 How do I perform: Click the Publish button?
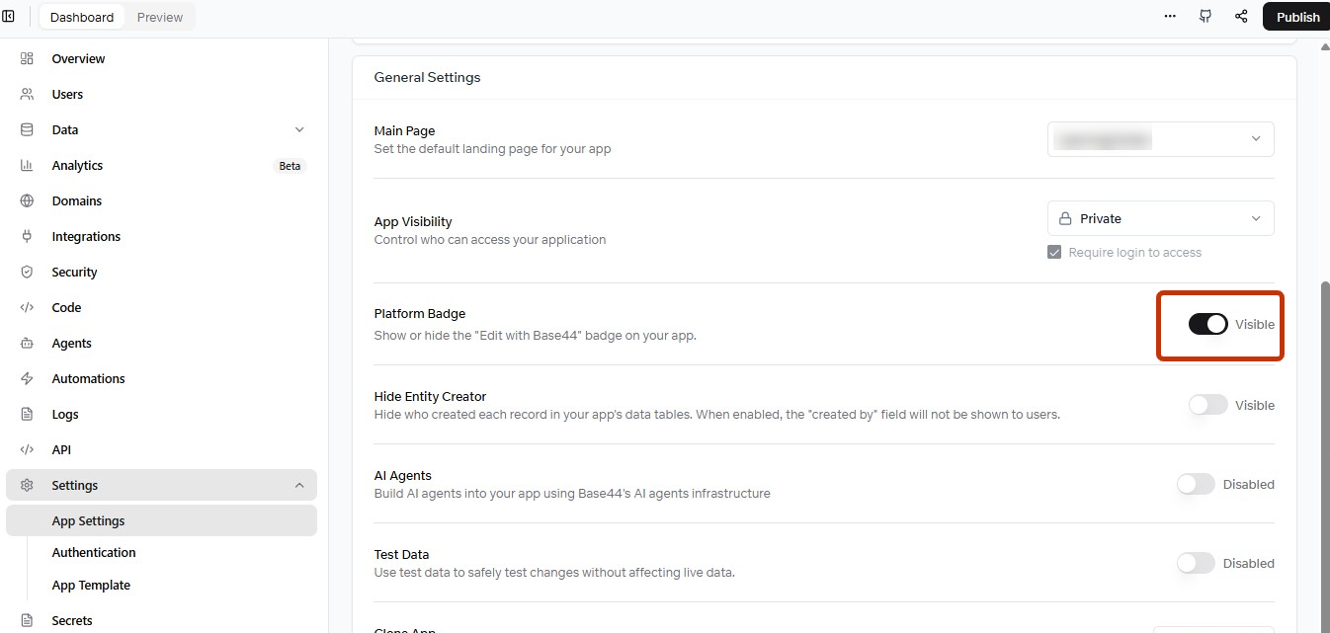1296,17
